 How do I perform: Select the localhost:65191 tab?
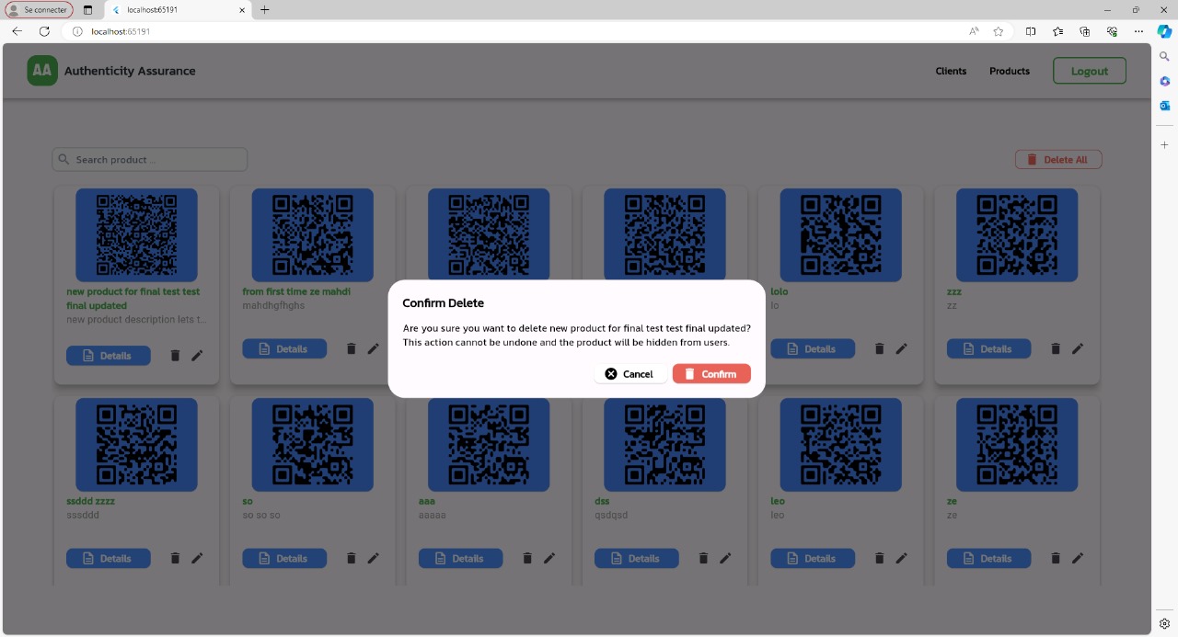tap(179, 10)
